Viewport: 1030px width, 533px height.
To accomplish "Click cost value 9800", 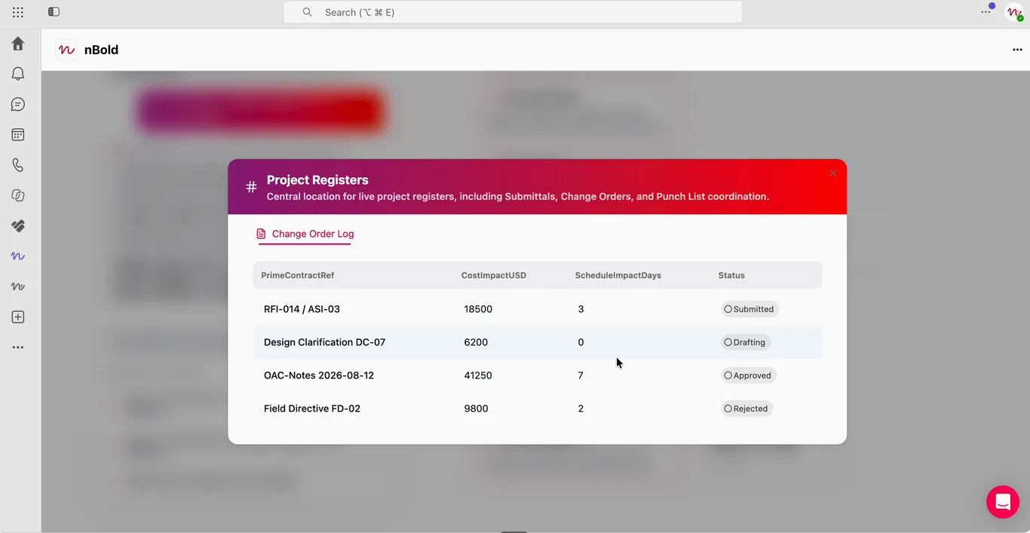I will [x=476, y=409].
